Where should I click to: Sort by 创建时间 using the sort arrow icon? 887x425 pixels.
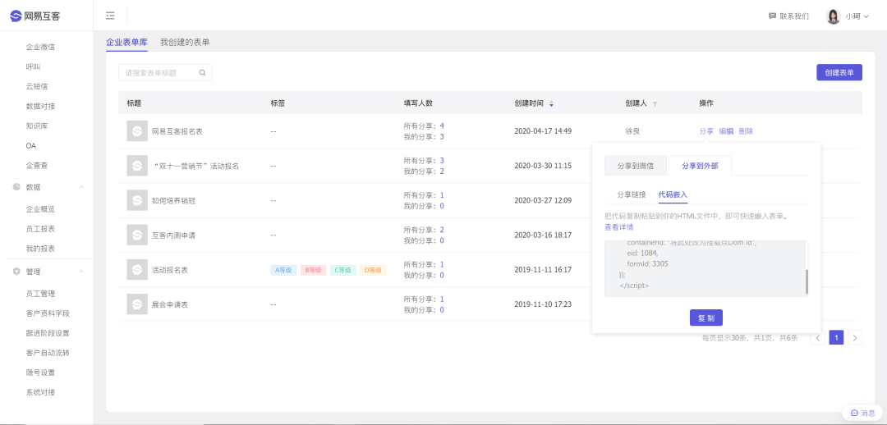(552, 103)
